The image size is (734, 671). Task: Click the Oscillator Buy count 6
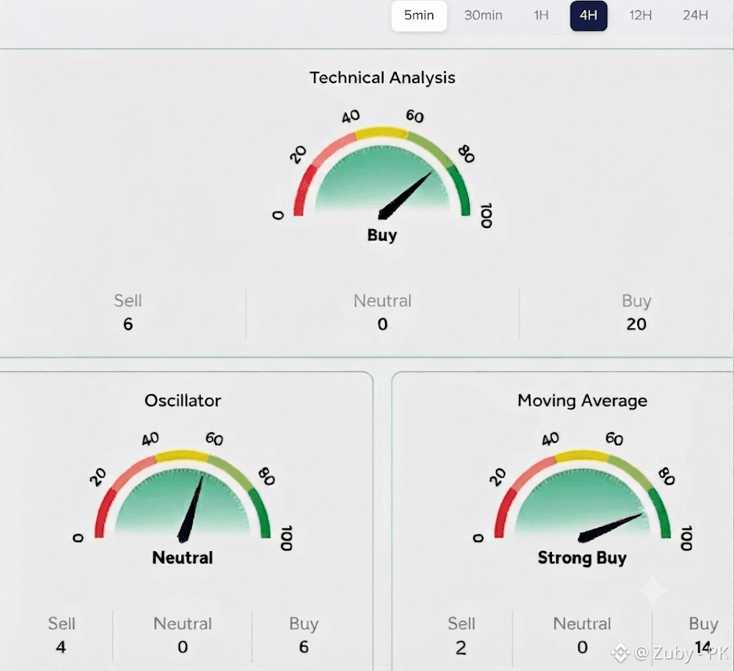pos(304,647)
